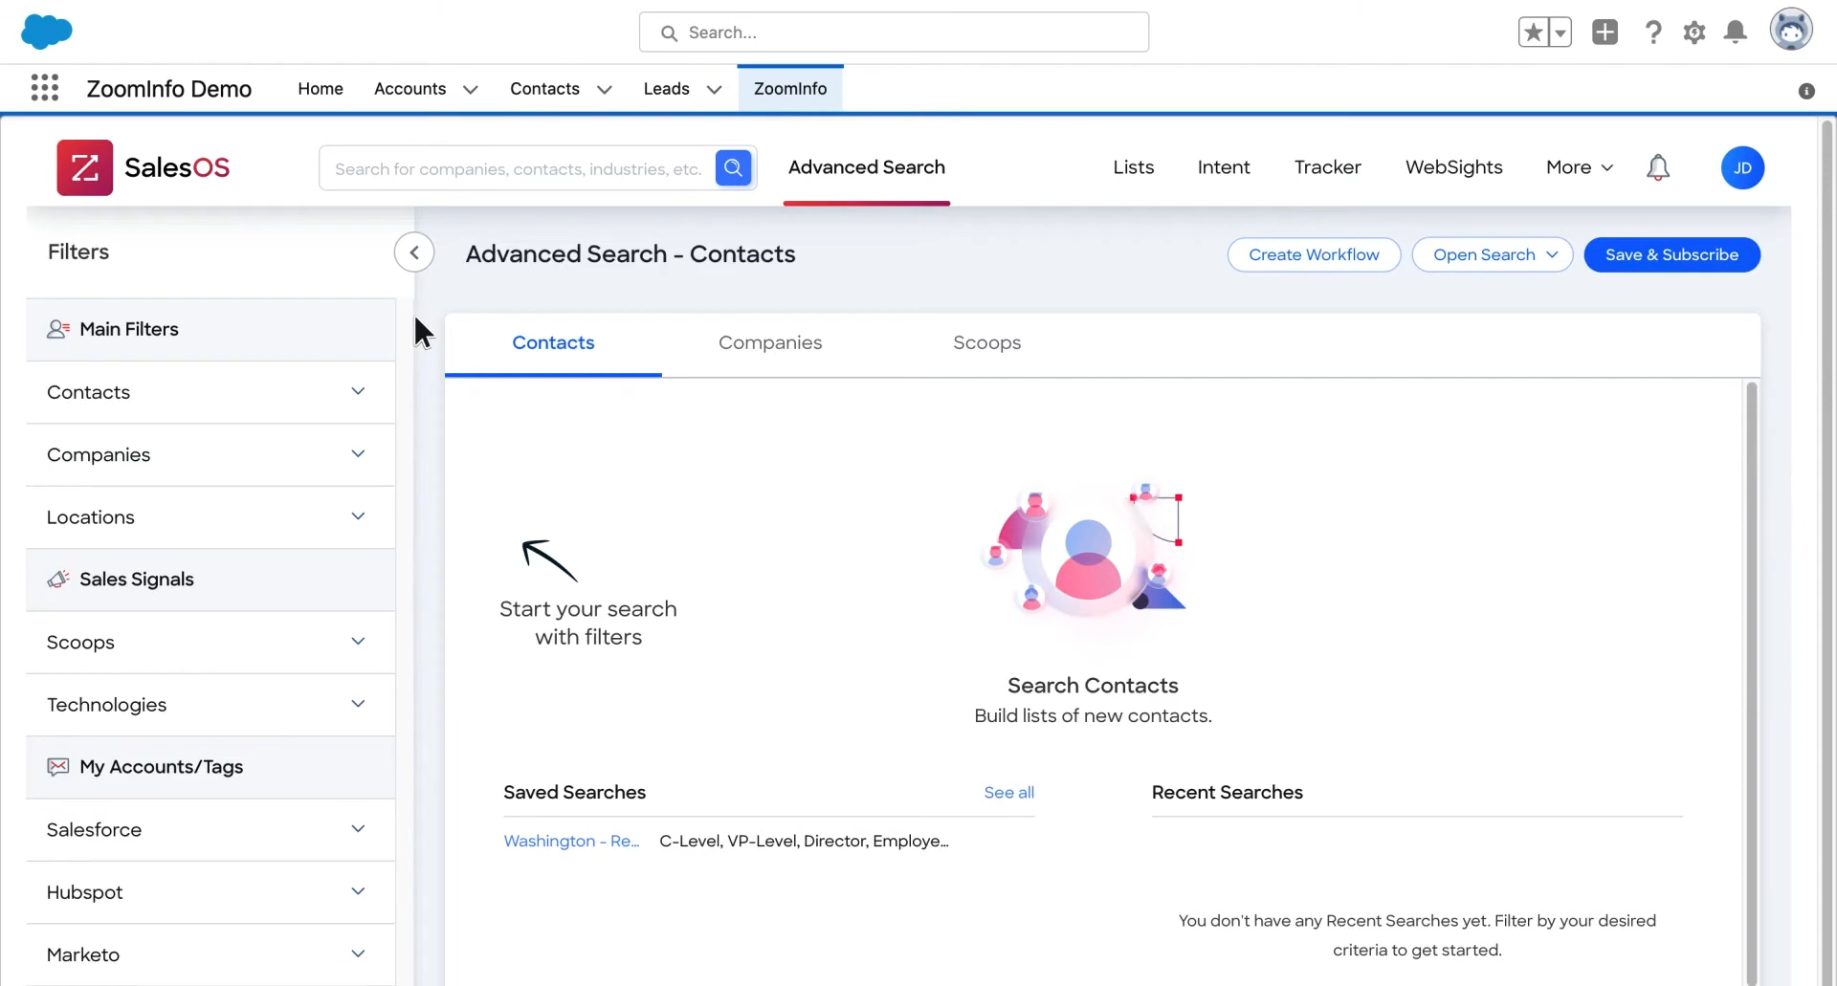The image size is (1837, 986).
Task: Open the Salesforce App Launcher grid
Action: click(44, 88)
